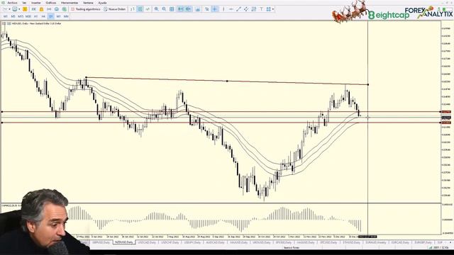454x255 pixels.
Task: Select the horizontal line drawing tool
Action: pyautogui.click(x=231, y=9)
